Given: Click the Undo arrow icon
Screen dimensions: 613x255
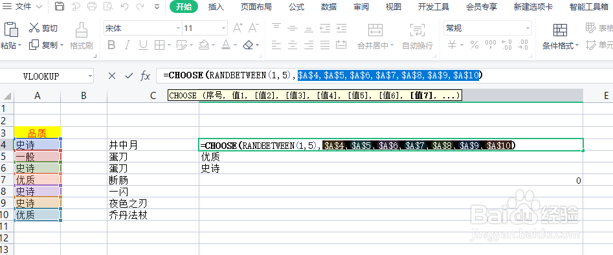Looking at the screenshot, I should coord(124,6).
